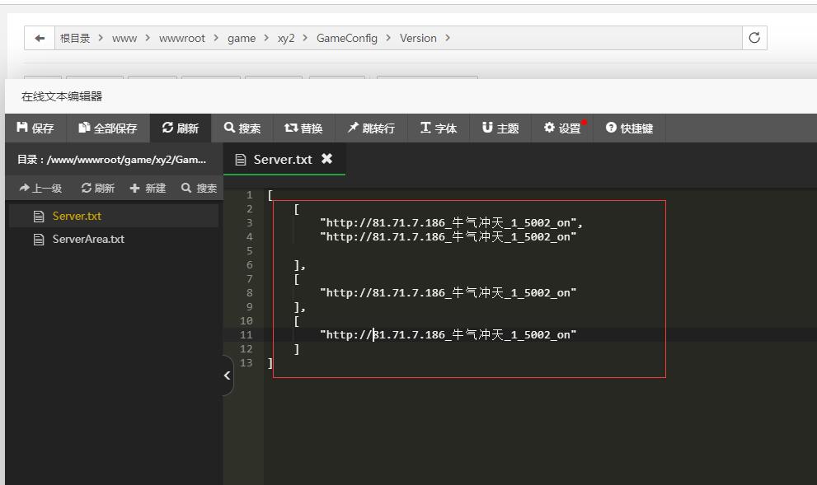Create new item with 新建 button
This screenshot has width=817, height=485.
point(148,189)
